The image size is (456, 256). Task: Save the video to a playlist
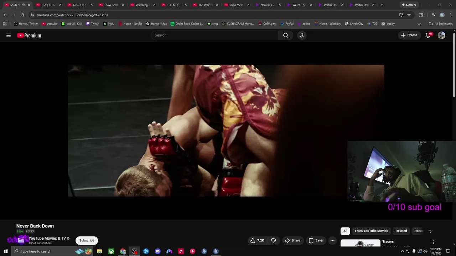pyautogui.click(x=315, y=240)
